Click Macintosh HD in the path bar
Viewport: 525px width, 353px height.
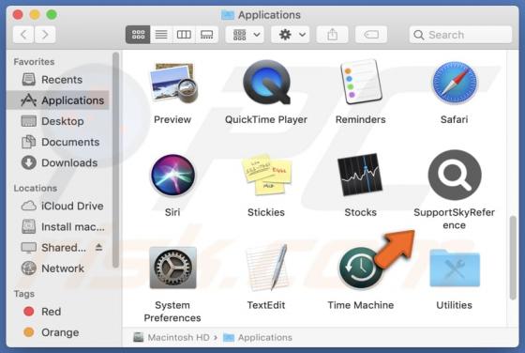pyautogui.click(x=172, y=337)
